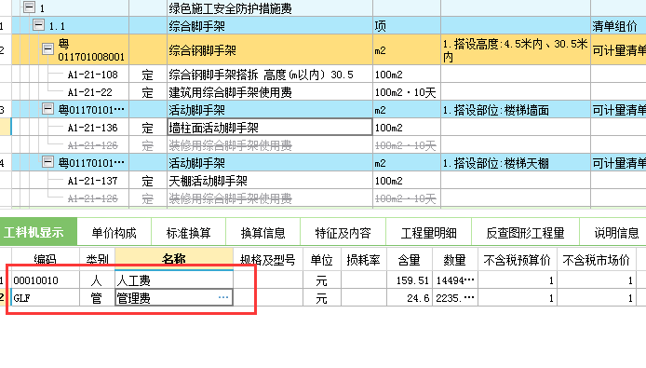
Task: Click the 含量 value 159.51
Action: [x=410, y=280]
